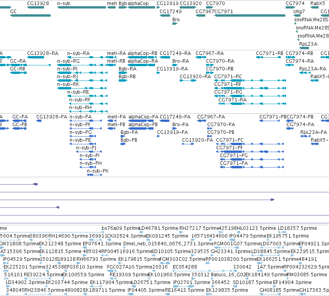This screenshot has width=329, height=296.
Task: Click transcript n-syb-RJ
Action: point(67,77)
